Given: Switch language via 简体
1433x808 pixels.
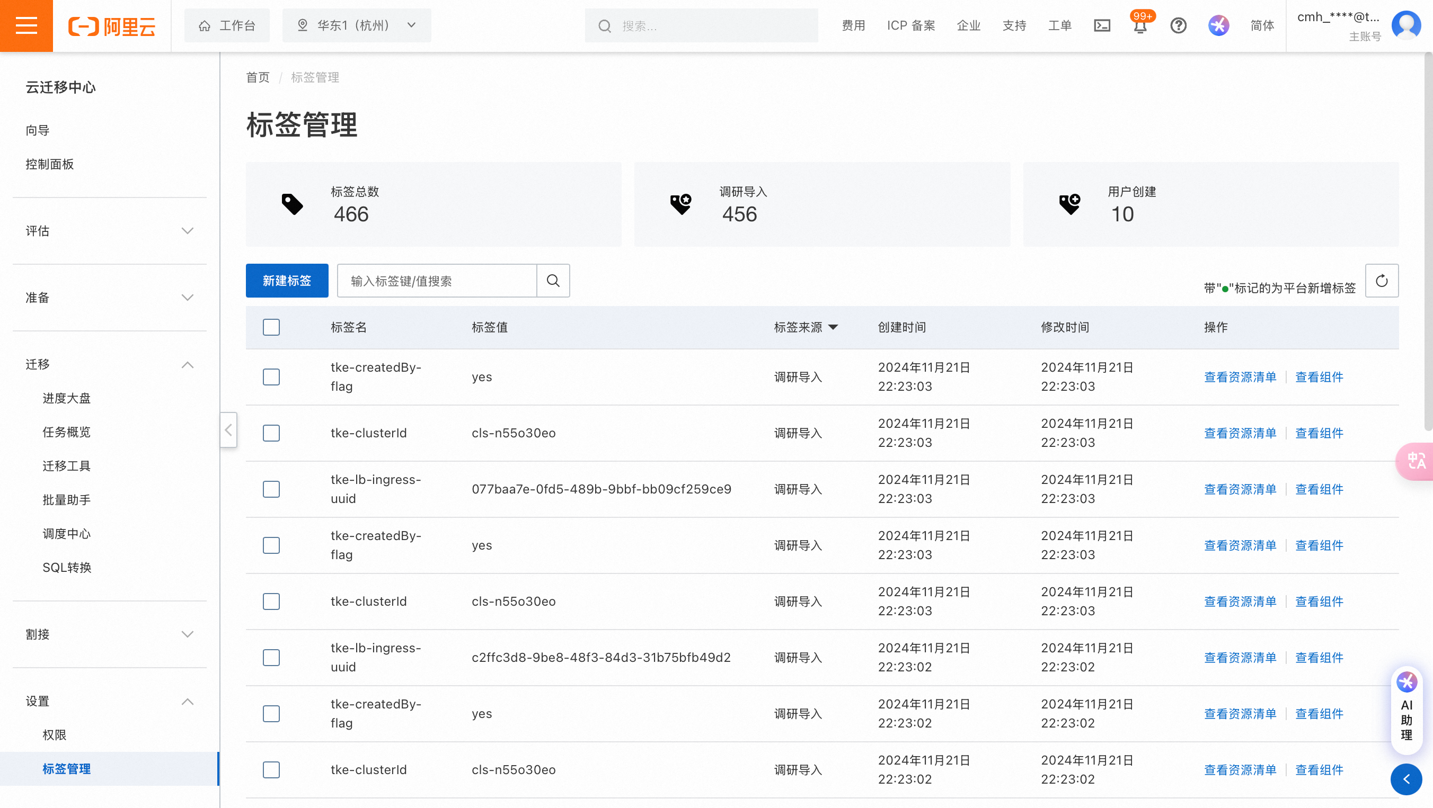Looking at the screenshot, I should tap(1262, 25).
